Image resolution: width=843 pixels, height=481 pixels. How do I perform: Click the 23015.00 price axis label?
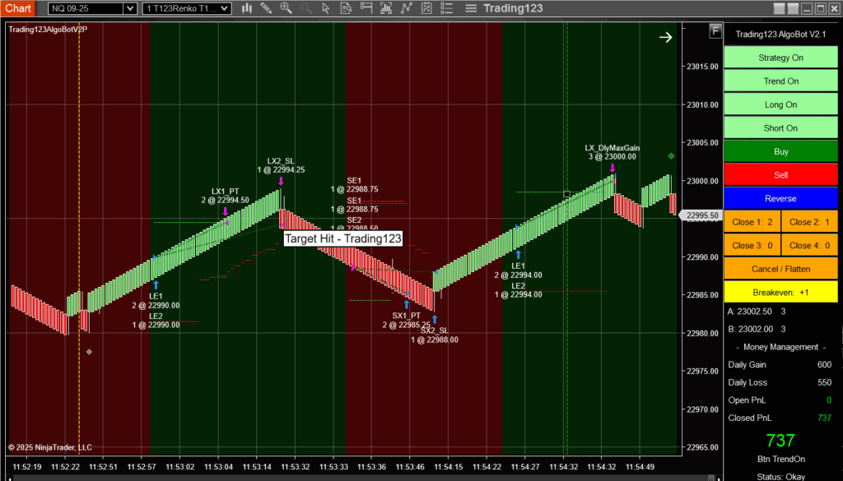[703, 67]
